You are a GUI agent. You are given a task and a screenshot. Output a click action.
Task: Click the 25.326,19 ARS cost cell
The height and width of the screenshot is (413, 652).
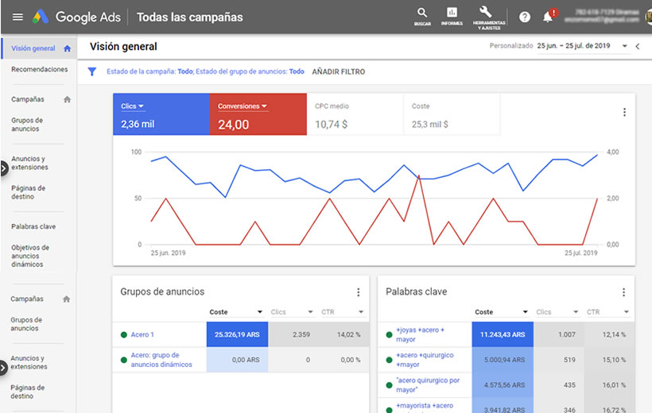[238, 334]
